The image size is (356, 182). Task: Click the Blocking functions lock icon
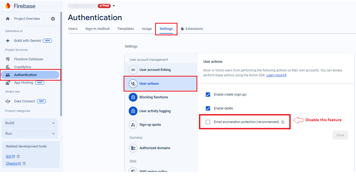(133, 97)
